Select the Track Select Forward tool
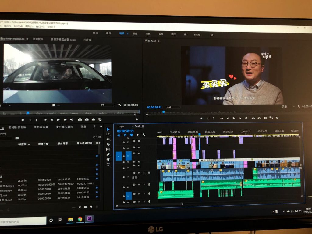312x234 pixels. pyautogui.click(x=108, y=134)
